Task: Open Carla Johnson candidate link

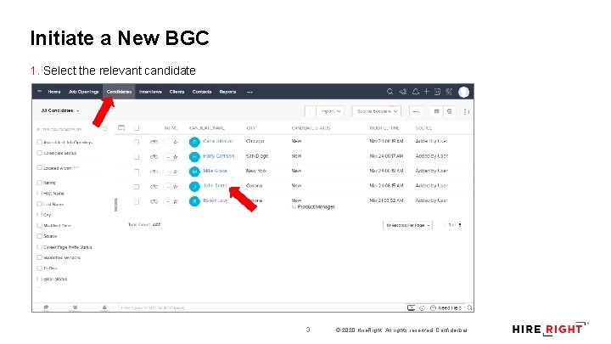Action: [218, 141]
